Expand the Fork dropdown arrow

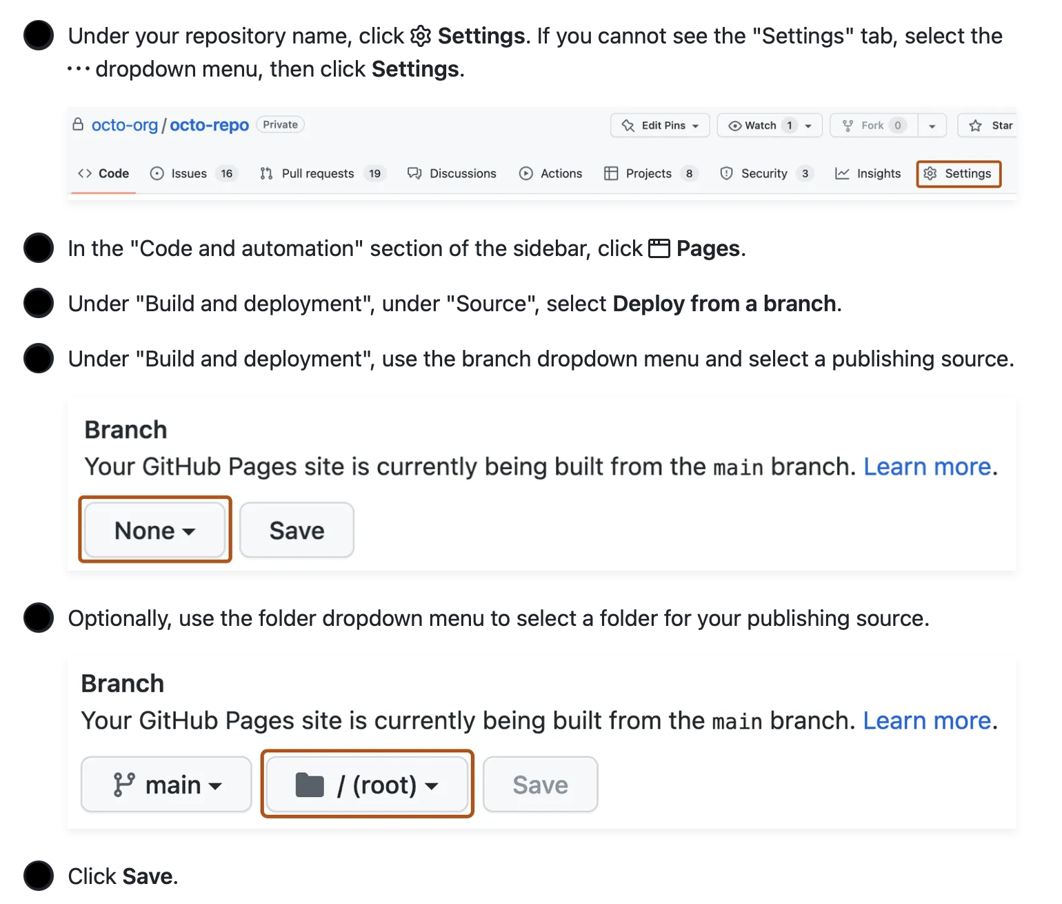pyautogui.click(x=932, y=126)
